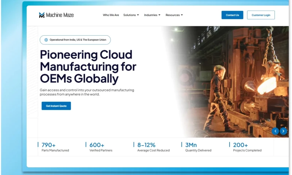
Task: Click the Pioneering Cloud Manufacturing headline
Action: pos(88,66)
